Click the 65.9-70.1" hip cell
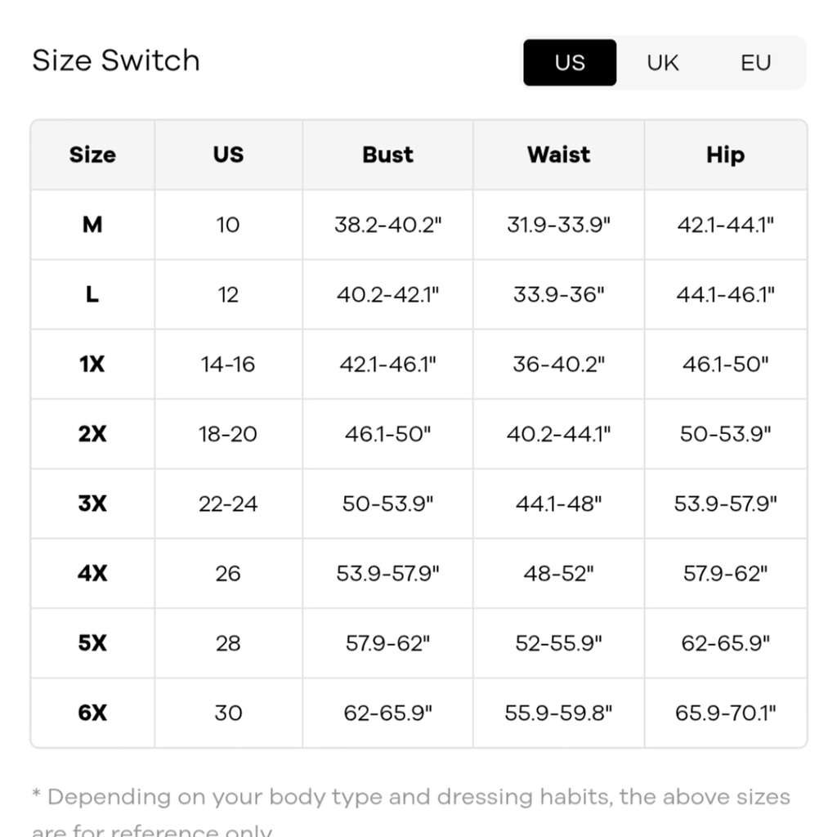837x837 pixels. (x=726, y=713)
